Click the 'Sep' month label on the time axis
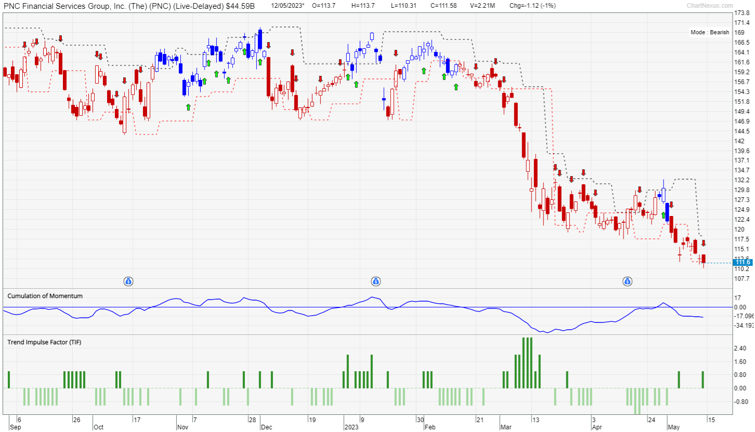Viewport: 755px width, 432px height. pos(16,427)
